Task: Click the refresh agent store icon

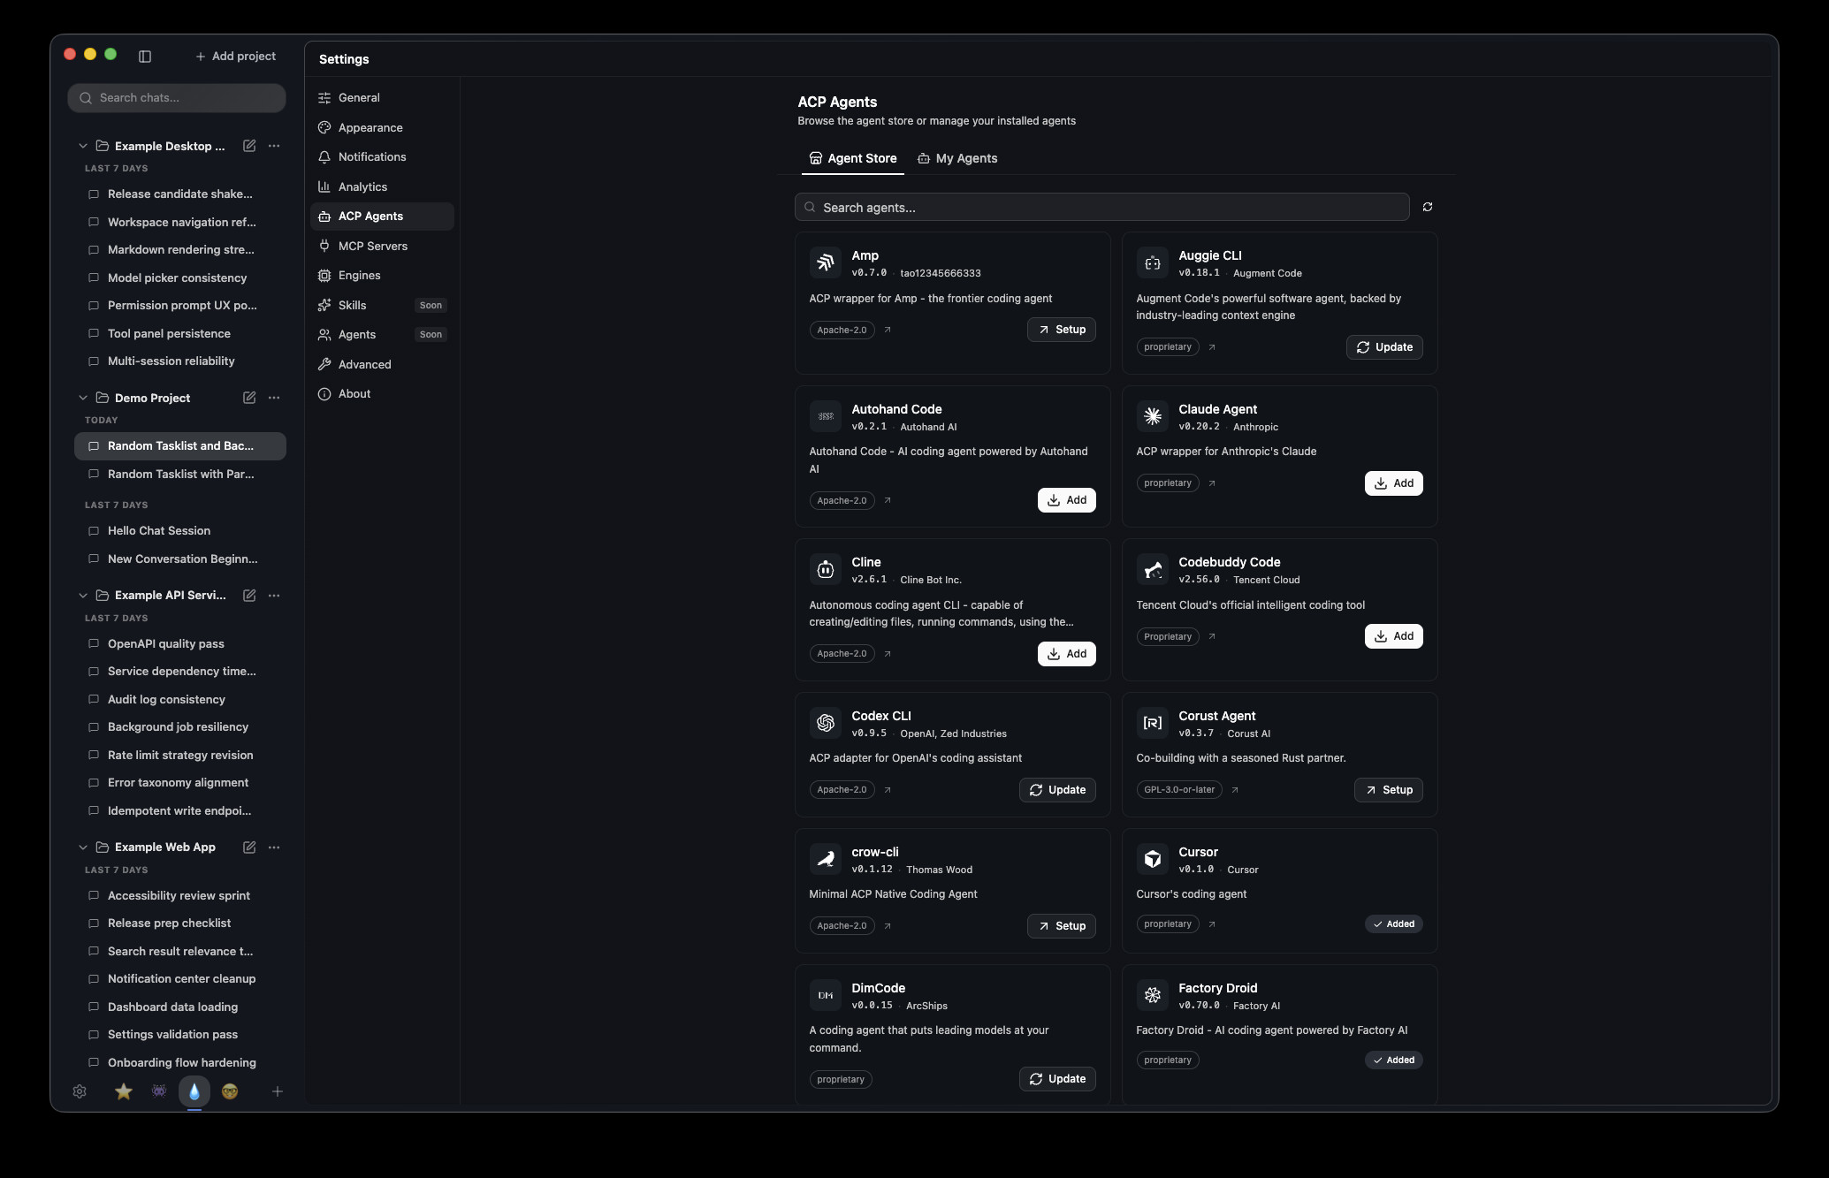Action: coord(1428,207)
